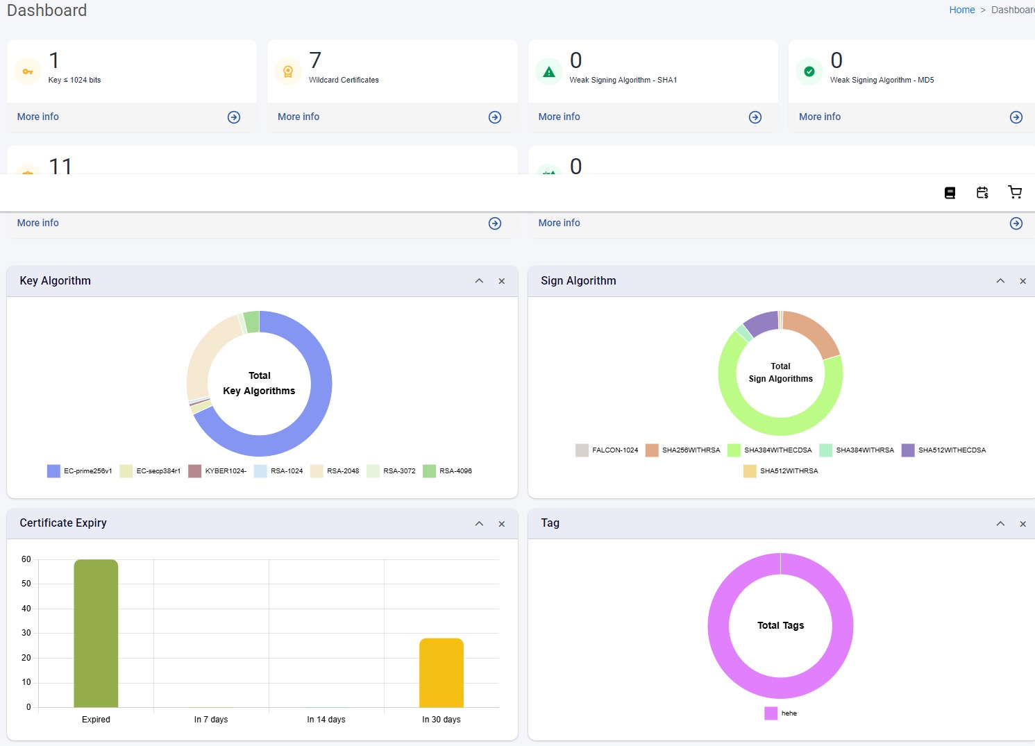Click the In 30 days bar in chart
Viewport: 1035px width, 746px height.
[441, 673]
